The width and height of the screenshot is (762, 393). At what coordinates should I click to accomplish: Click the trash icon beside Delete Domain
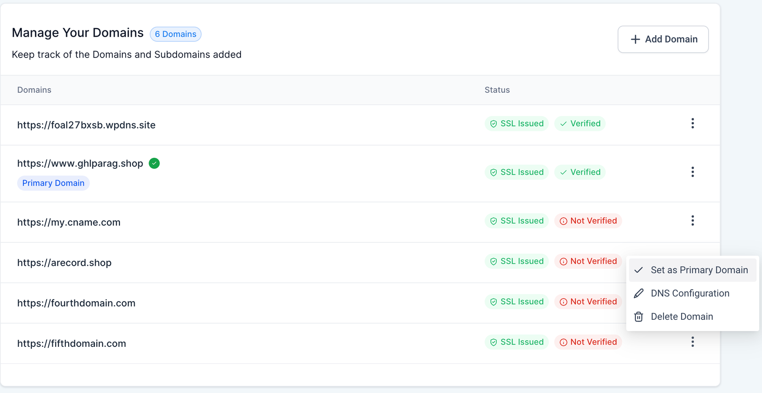(x=639, y=317)
